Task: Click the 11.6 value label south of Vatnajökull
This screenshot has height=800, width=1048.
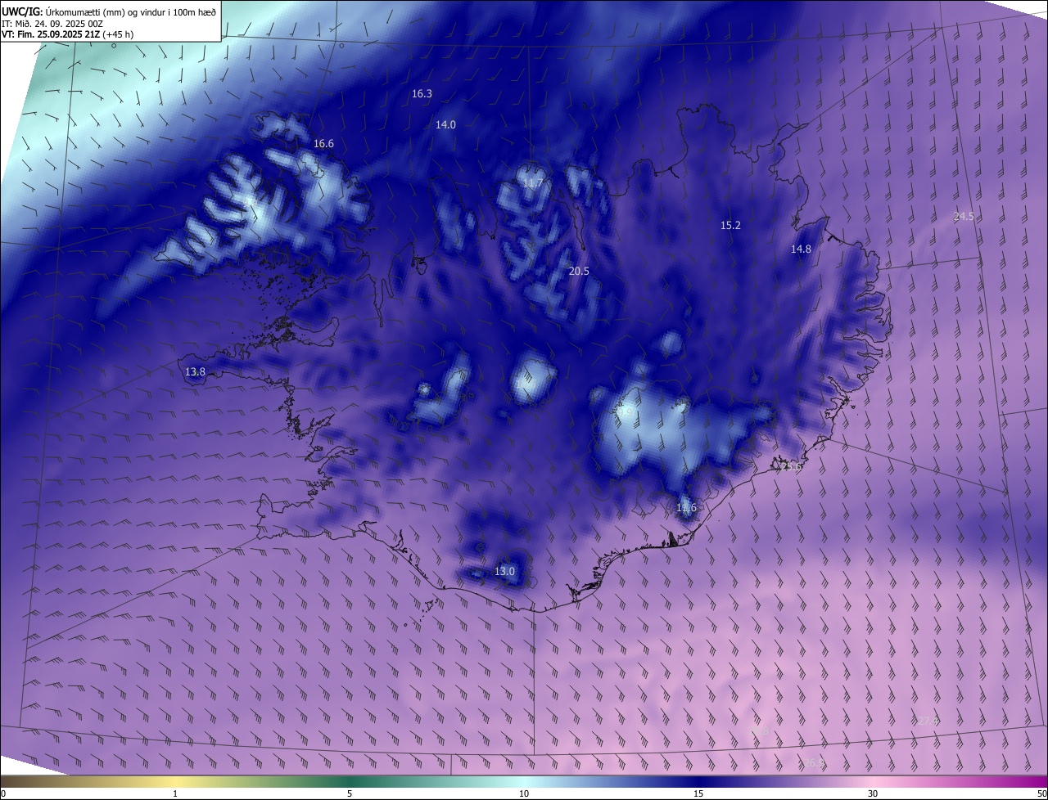Action: tap(686, 508)
